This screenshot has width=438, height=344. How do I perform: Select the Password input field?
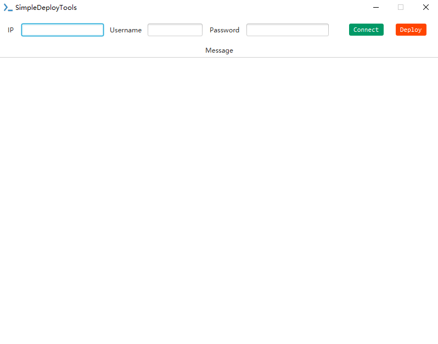tap(288, 30)
